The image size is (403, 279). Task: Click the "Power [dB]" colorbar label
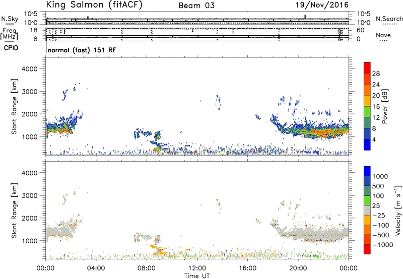[x=385, y=106]
